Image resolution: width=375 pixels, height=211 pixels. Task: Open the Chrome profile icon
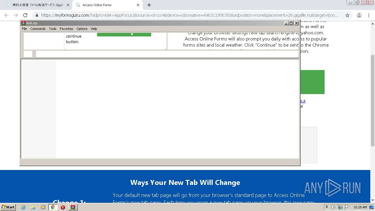coord(359,15)
